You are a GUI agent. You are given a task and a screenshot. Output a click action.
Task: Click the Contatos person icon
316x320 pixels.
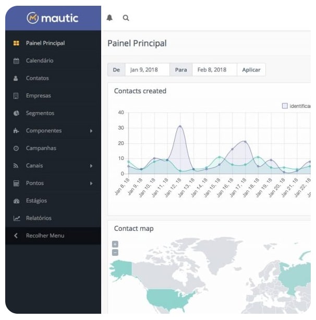(16, 78)
